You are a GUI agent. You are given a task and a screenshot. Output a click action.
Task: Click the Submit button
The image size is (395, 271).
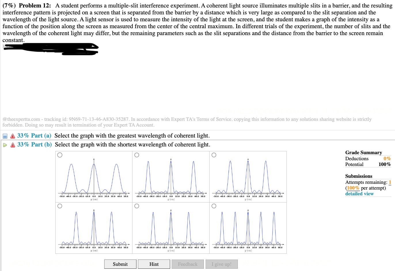pyautogui.click(x=120, y=264)
